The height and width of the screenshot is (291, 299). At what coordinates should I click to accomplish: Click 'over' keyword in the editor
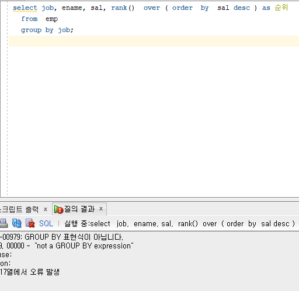152,8
